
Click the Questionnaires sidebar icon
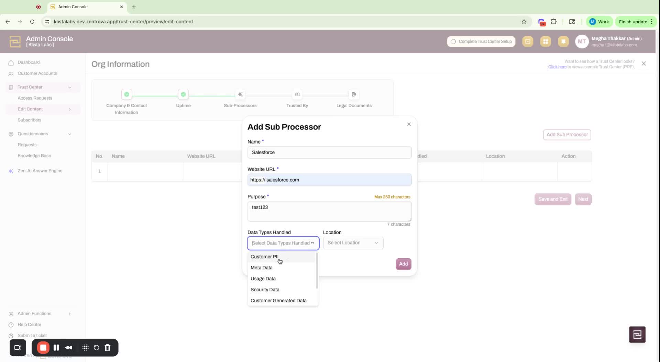coord(11,134)
